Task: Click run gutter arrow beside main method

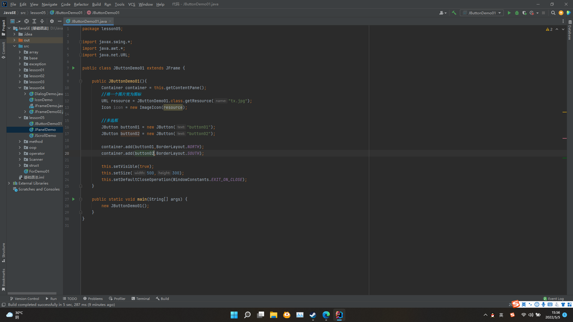Action: pos(73,199)
